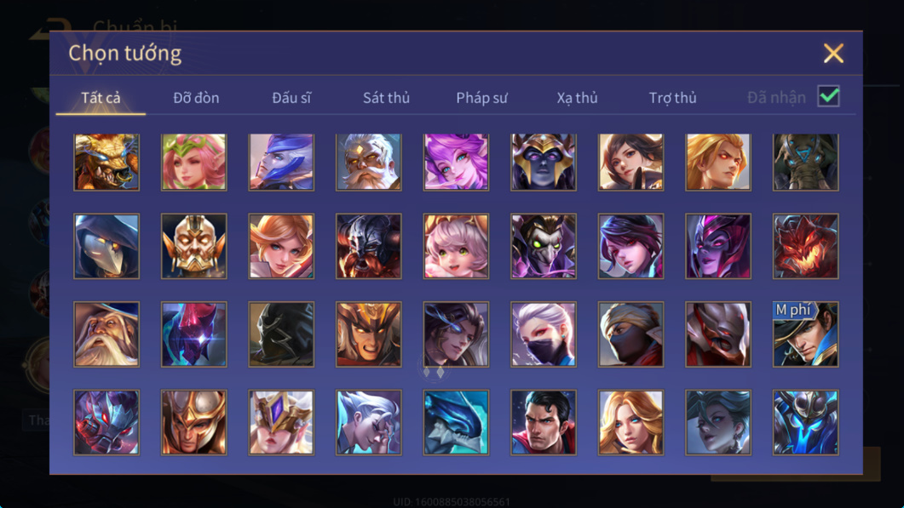Open the "Sát thủ" tab
This screenshot has width=904, height=508.
click(x=386, y=98)
